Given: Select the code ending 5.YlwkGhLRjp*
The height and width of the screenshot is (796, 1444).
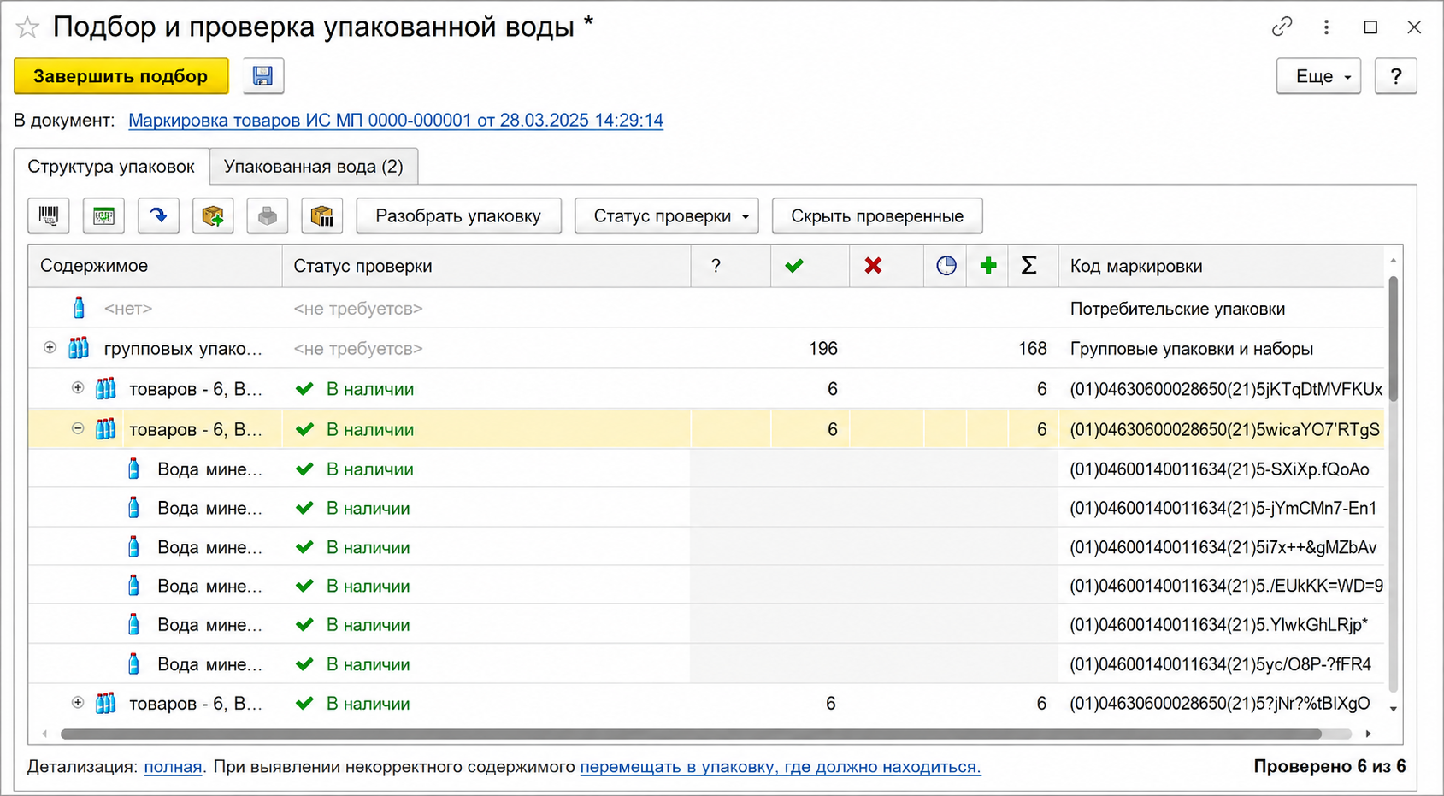Looking at the screenshot, I should coord(1218,625).
